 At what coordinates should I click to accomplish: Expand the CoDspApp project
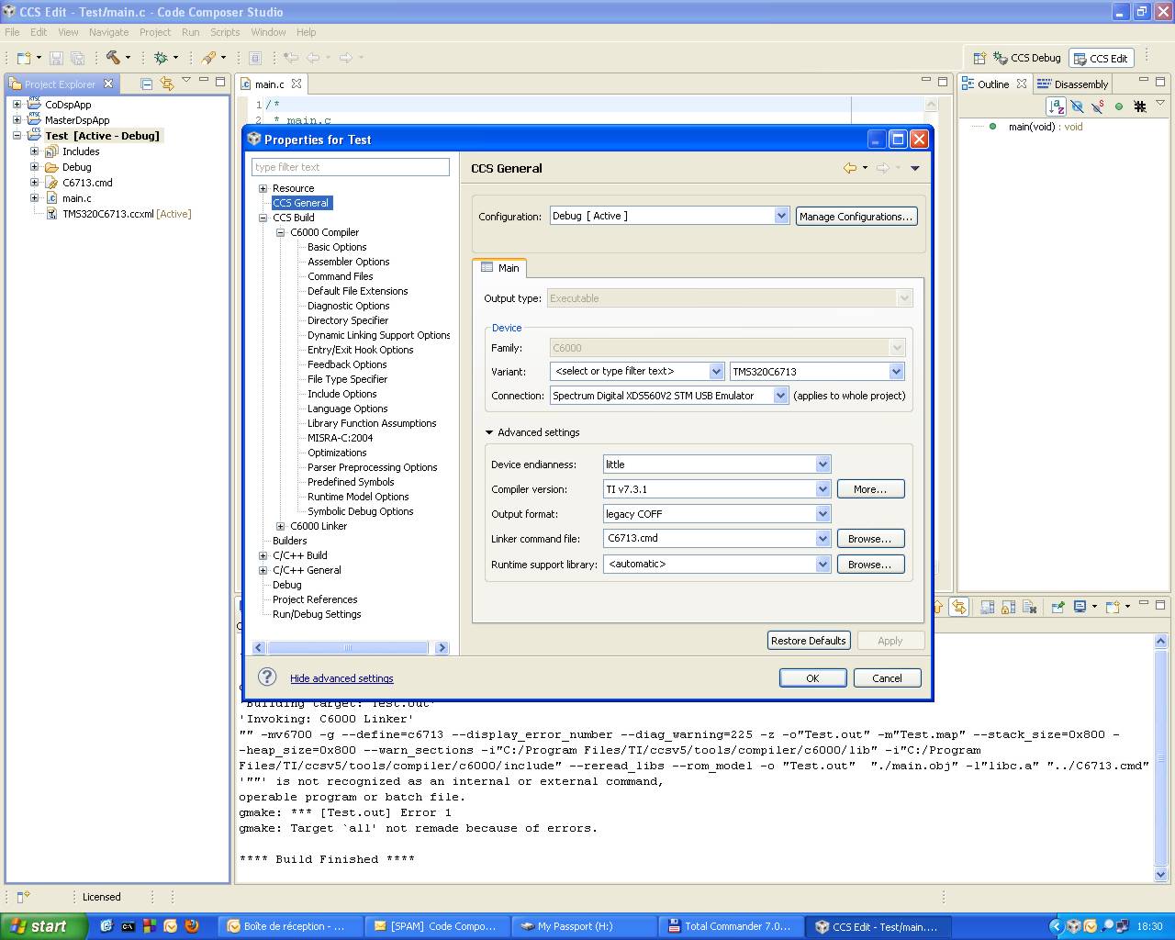point(17,105)
